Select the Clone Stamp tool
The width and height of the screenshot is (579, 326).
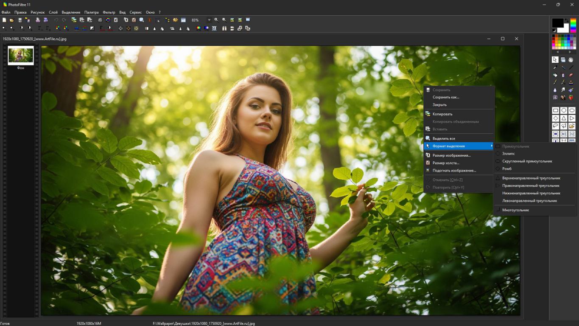coord(571,83)
